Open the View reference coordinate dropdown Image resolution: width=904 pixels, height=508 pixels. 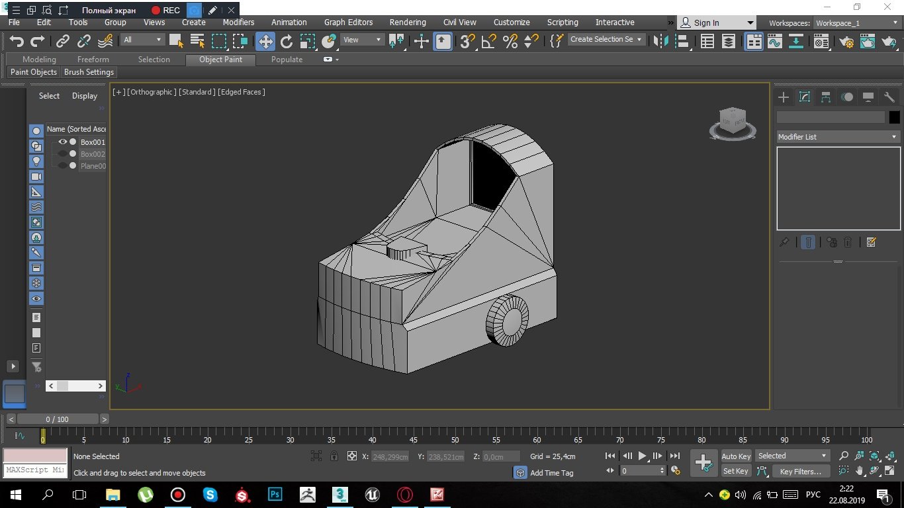[362, 40]
